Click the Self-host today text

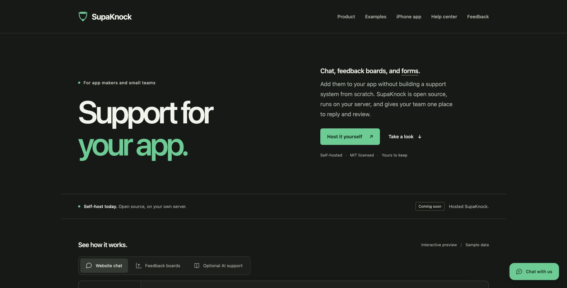101,207
